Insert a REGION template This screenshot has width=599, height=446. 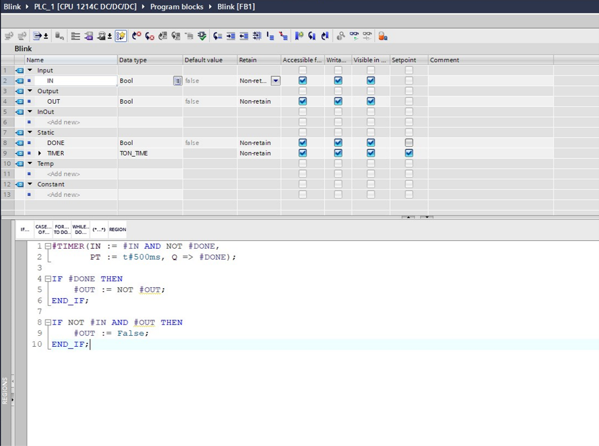(x=117, y=229)
